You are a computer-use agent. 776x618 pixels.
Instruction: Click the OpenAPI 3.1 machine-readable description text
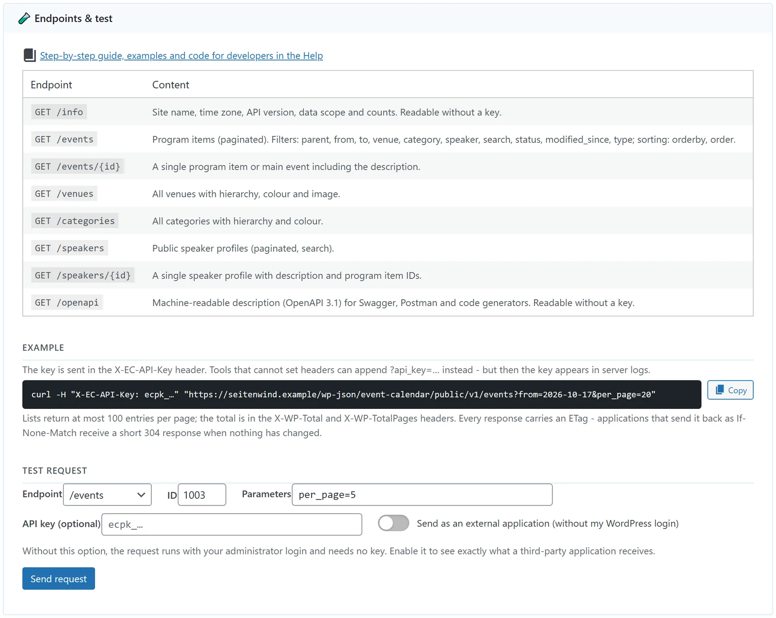(393, 303)
